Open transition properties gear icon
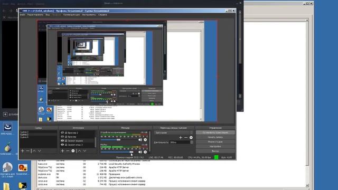The image size is (338, 190). coord(191,137)
